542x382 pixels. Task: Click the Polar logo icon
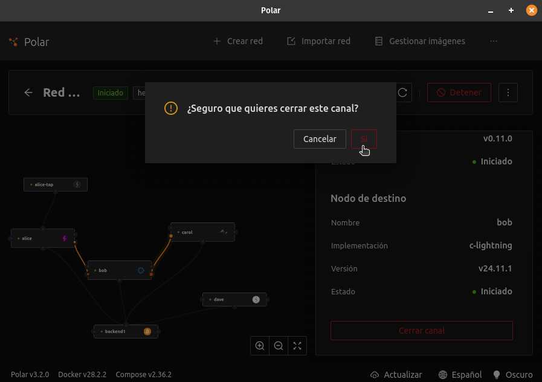pyautogui.click(x=14, y=42)
